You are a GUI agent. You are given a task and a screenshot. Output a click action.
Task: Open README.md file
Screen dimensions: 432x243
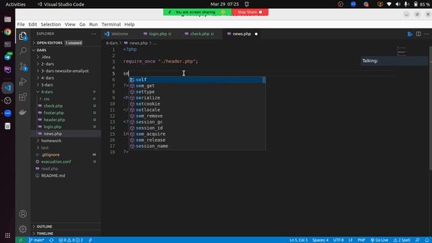[53, 175]
